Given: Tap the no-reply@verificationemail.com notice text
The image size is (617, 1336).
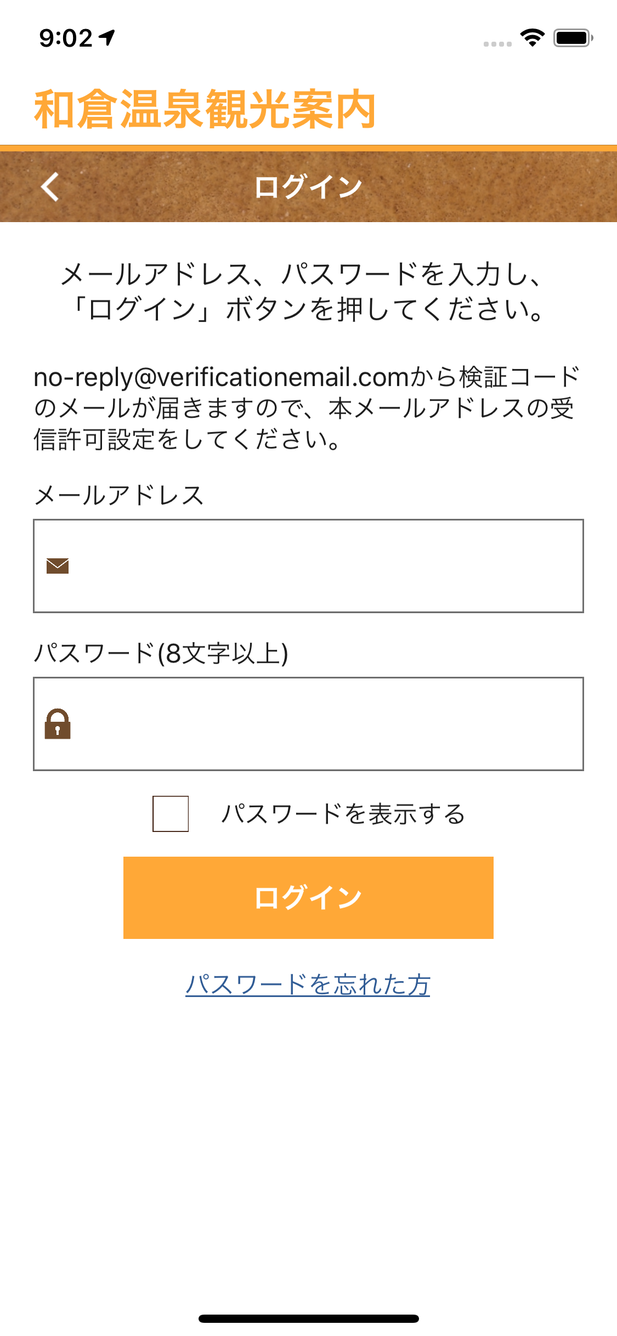Looking at the screenshot, I should pos(306,408).
